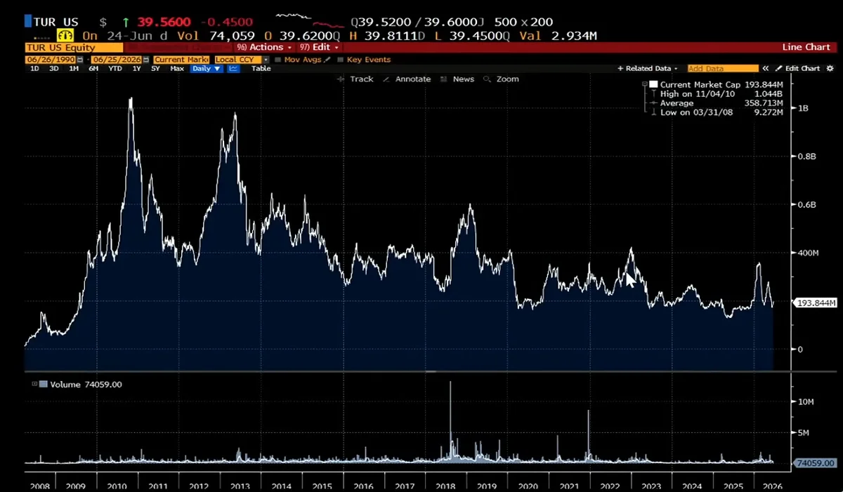843x492 pixels.
Task: Switch to the Table view tab
Action: point(261,69)
